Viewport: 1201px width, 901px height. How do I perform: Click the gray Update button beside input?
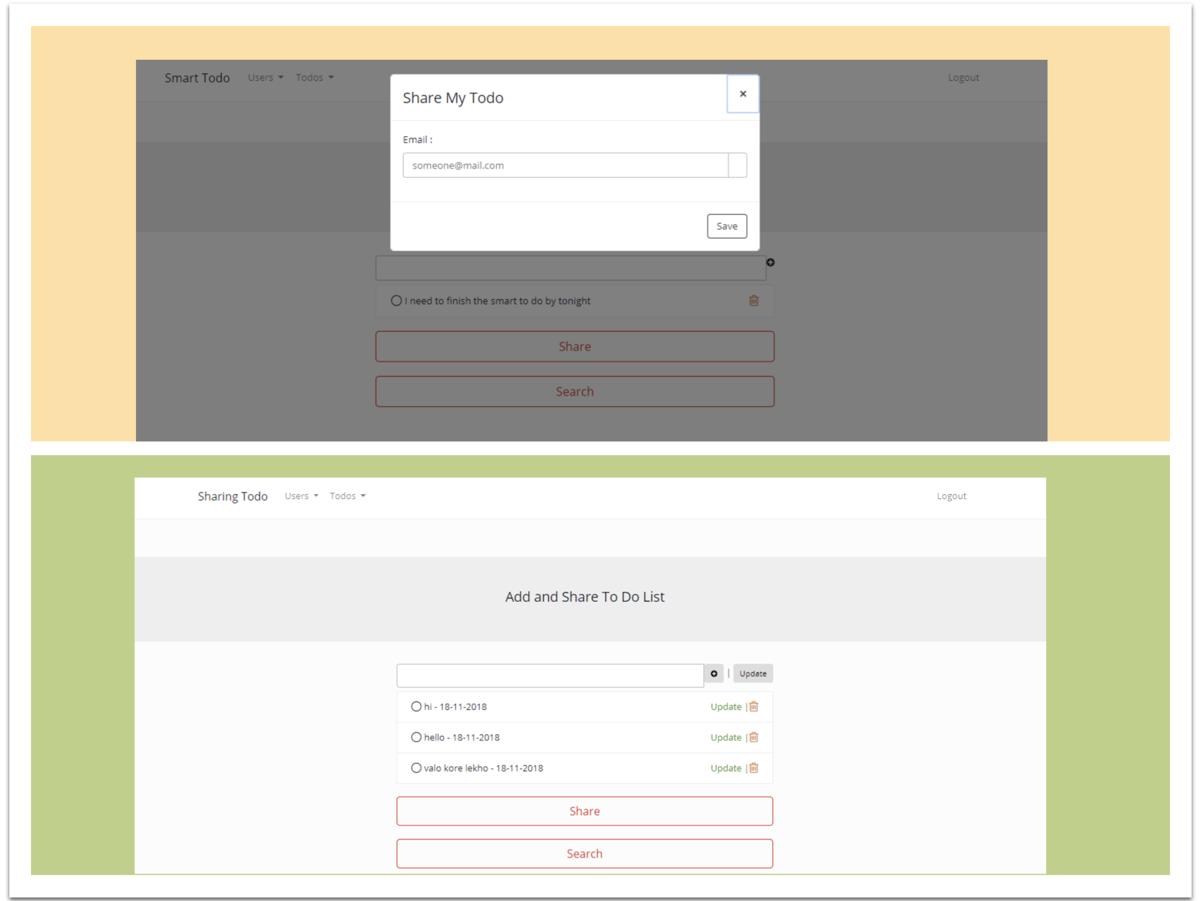753,673
